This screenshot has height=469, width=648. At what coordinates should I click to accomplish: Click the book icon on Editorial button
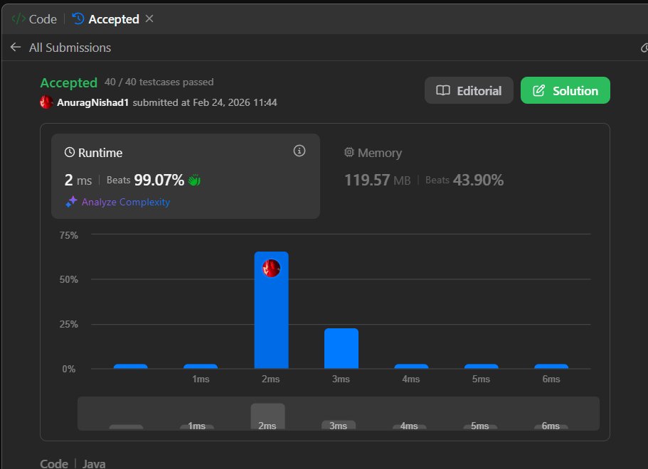pos(443,90)
